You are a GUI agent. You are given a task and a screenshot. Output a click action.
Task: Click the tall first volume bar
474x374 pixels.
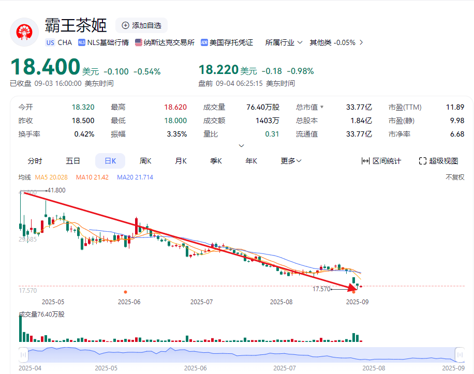point(21,328)
